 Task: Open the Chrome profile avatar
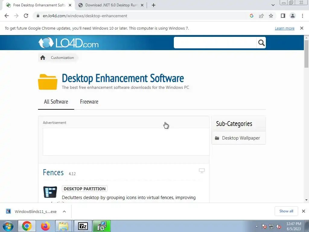pyautogui.click(x=293, y=16)
